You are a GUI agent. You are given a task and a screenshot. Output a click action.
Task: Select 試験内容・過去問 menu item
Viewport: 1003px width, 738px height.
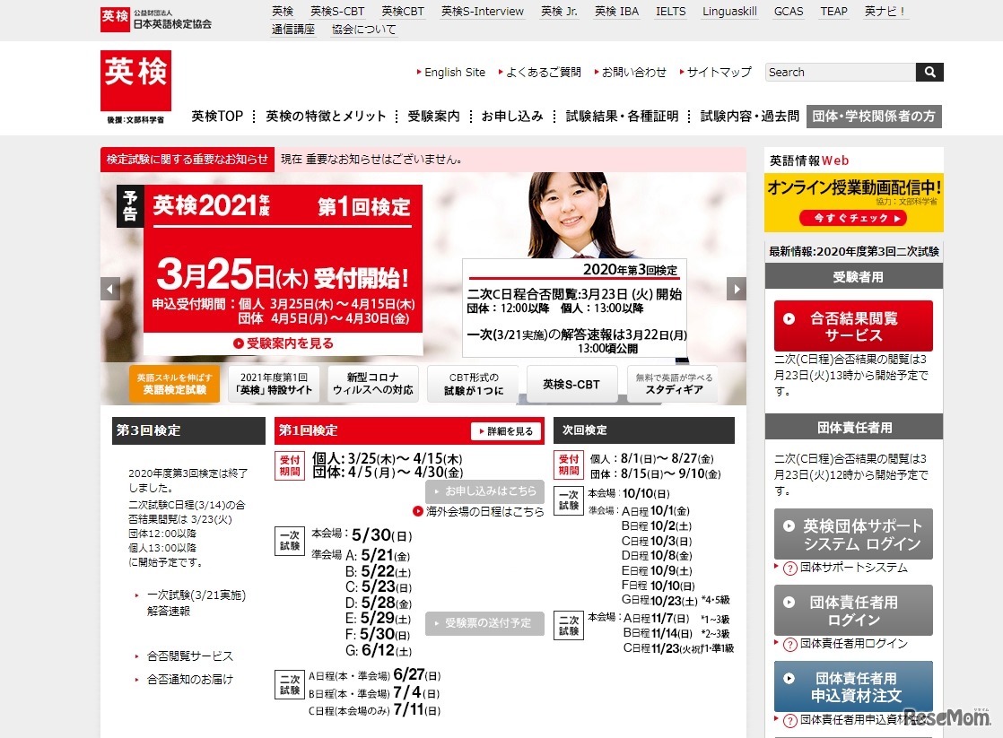pos(750,117)
